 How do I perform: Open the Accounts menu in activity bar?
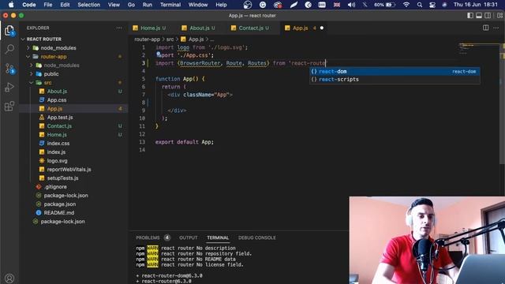(x=9, y=278)
